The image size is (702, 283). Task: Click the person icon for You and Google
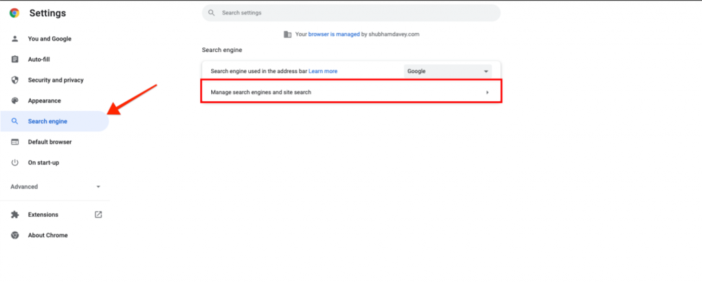click(15, 39)
